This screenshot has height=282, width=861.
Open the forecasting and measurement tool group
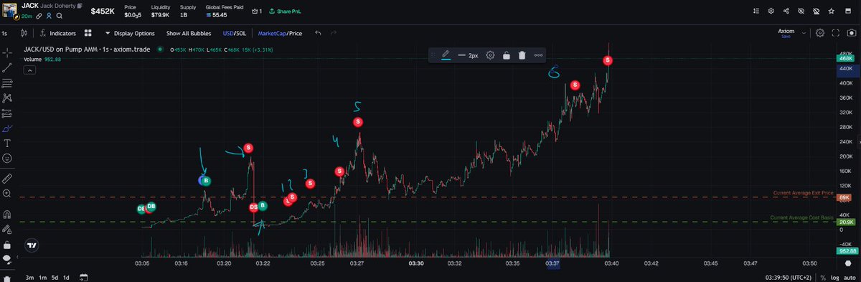7,113
